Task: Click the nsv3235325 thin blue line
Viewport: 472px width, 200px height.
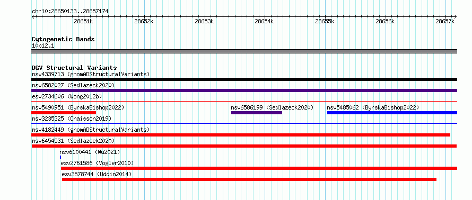Action: 244,124
